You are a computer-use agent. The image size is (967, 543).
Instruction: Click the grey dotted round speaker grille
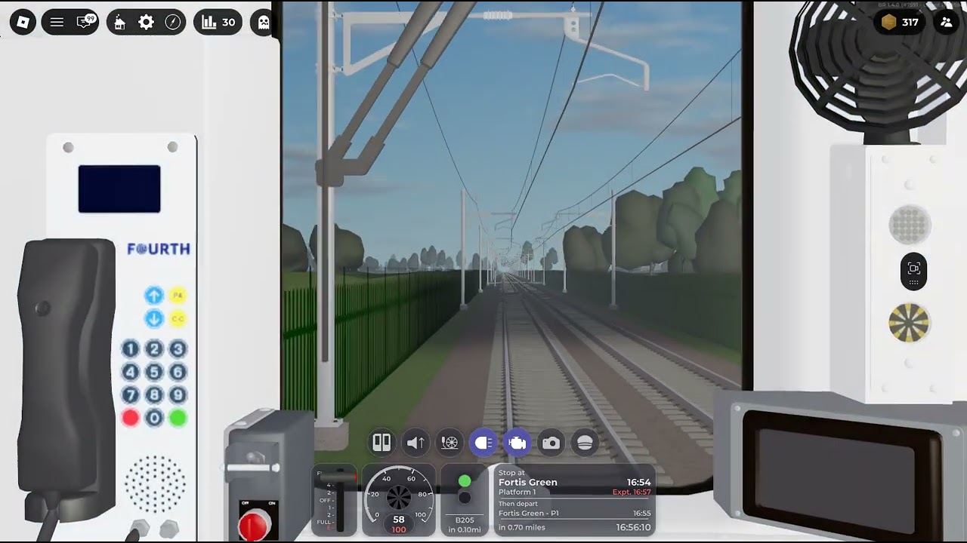pyautogui.click(x=910, y=225)
